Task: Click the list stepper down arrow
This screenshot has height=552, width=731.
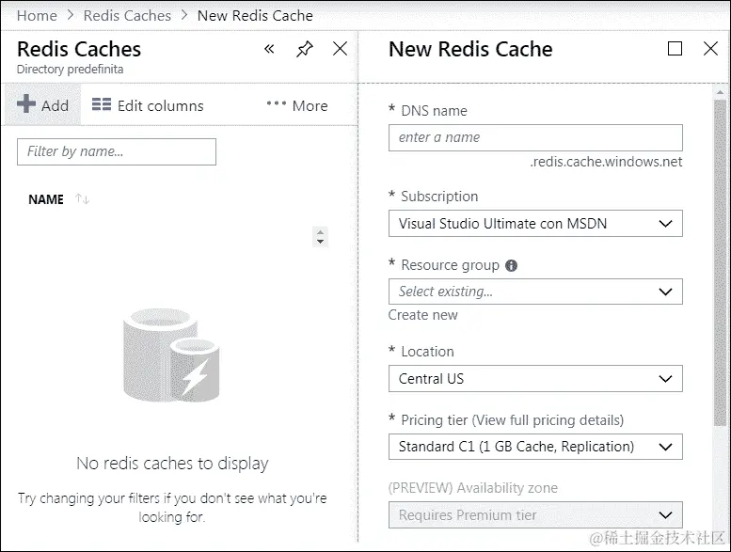Action: click(320, 242)
